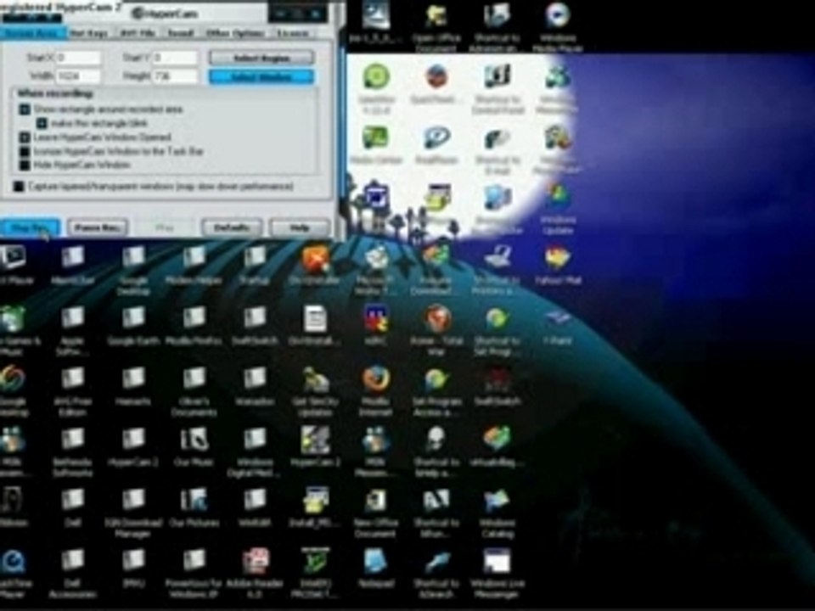Select the Our Music folder icon
815x611 pixels.
coord(194,447)
